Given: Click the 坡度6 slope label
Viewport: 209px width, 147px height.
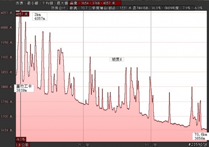Looking at the screenshot, I should click(117, 60).
